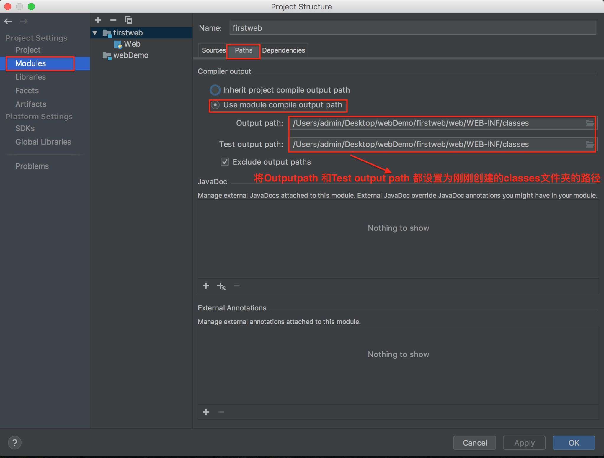Browse folder for Output path
Viewport: 604px width, 458px height.
click(x=589, y=123)
